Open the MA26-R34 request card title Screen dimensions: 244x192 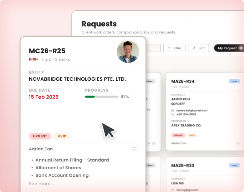(183, 81)
